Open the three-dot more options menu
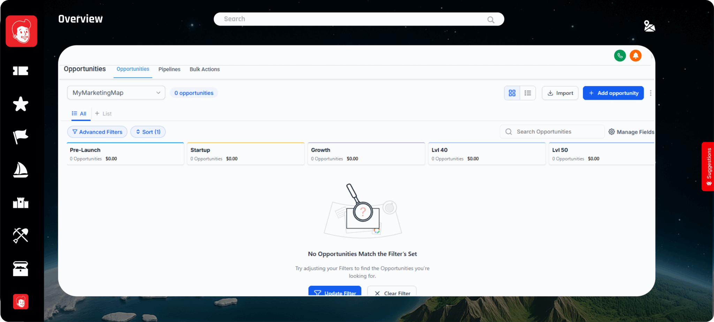The image size is (714, 322). point(651,93)
